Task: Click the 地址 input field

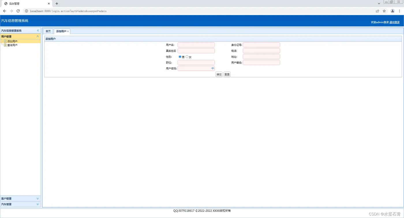Action: click(x=261, y=57)
